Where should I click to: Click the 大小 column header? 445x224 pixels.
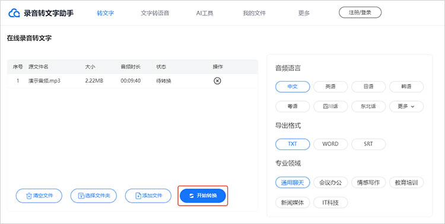[x=90, y=67]
